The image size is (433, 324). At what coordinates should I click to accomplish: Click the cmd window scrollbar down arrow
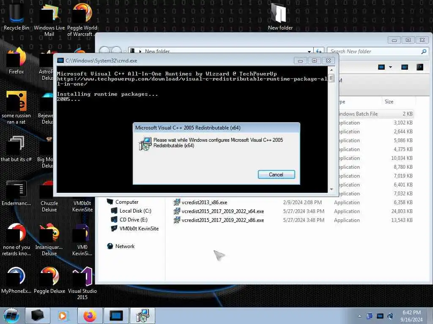[x=331, y=189]
